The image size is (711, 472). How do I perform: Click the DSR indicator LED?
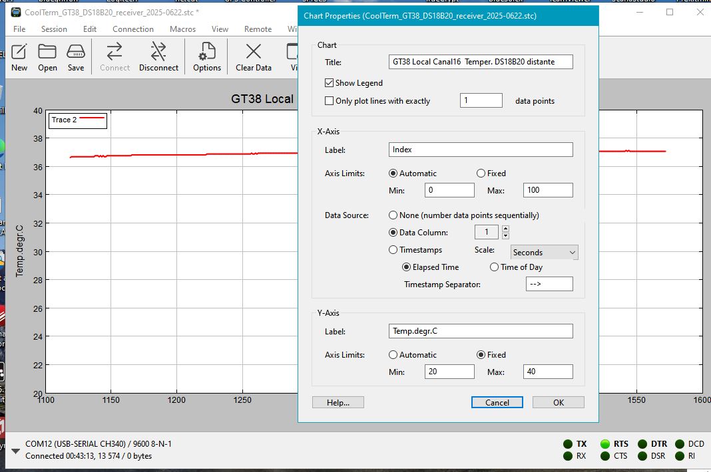(x=642, y=456)
